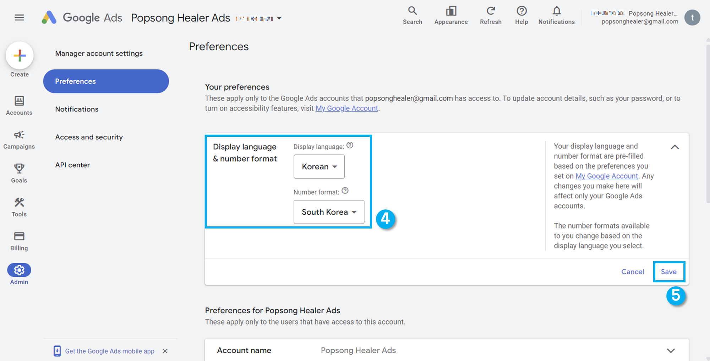Click the account email popsonghealer@gmail.com

(x=640, y=22)
